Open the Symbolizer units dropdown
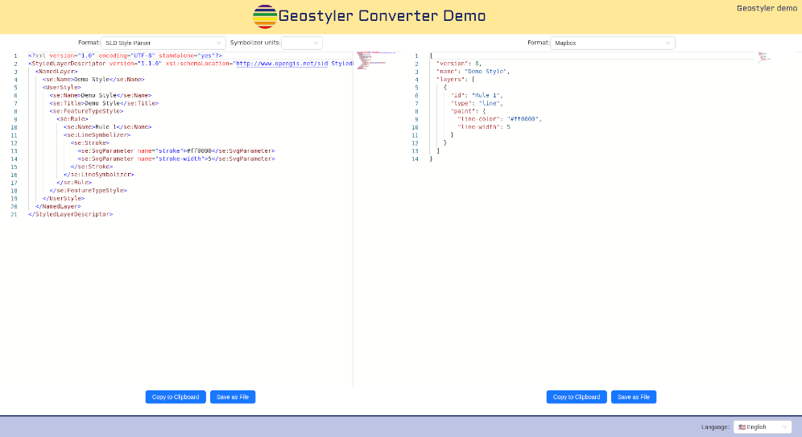Image resolution: width=802 pixels, height=437 pixels. (302, 43)
